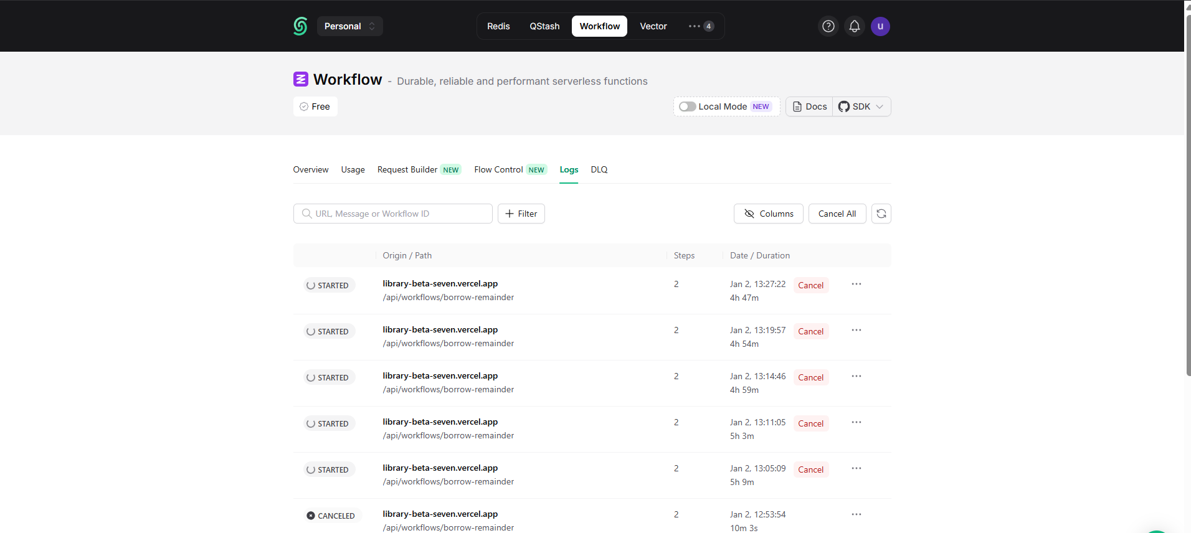Switch to the Vector product tab
Screen dimensions: 1191x533
click(653, 26)
